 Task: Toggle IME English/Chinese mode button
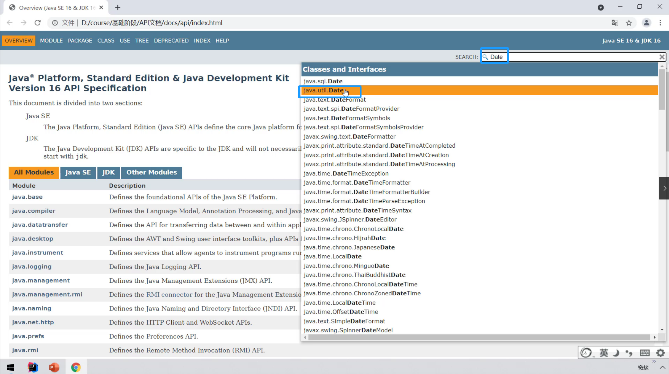604,353
